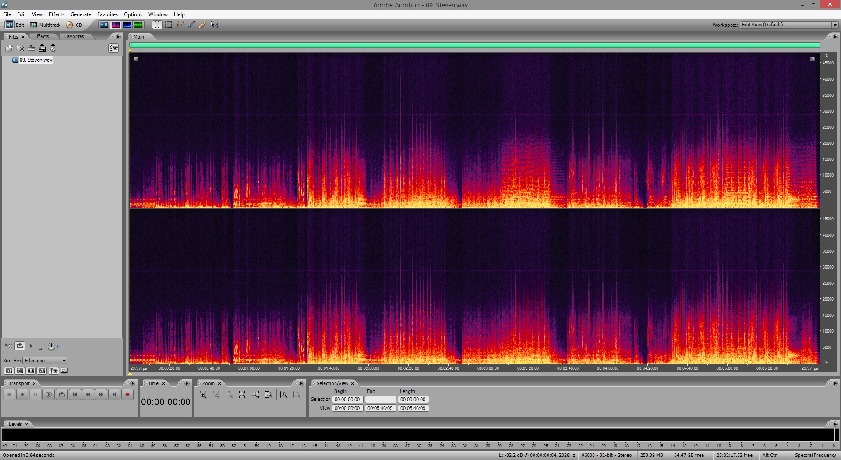The height and width of the screenshot is (460, 841).
Task: Open the Transport panel options menu
Action: (x=133, y=383)
